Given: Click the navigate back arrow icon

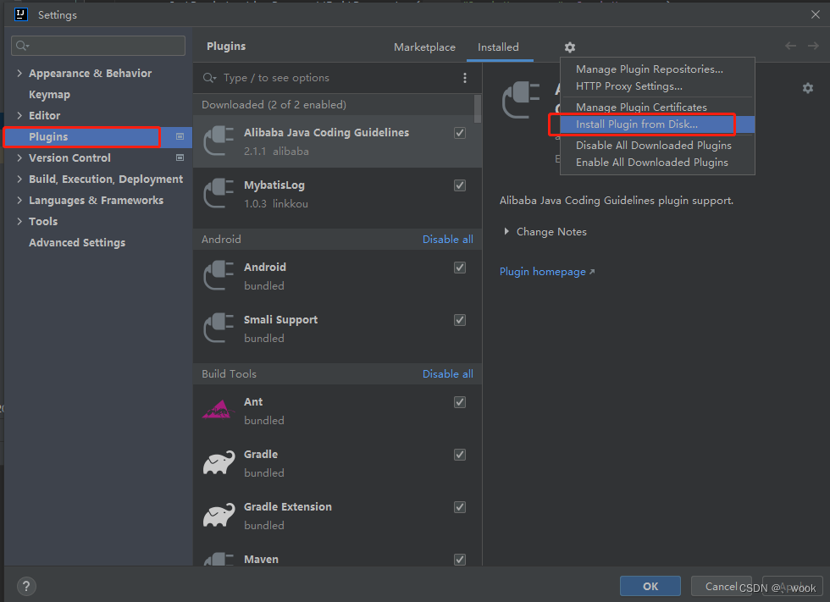Looking at the screenshot, I should [790, 47].
